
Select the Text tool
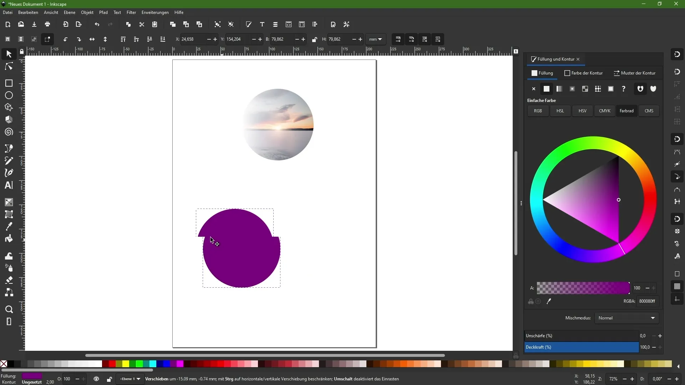[9, 185]
